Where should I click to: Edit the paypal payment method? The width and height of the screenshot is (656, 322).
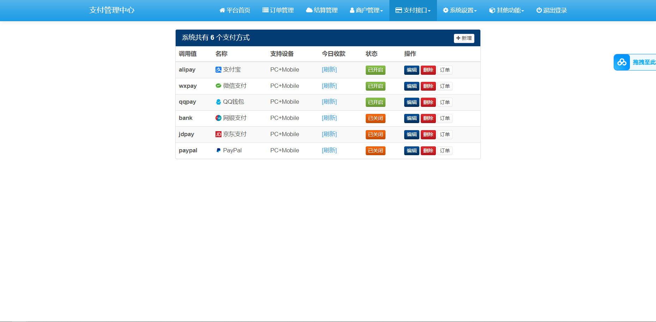[412, 151]
